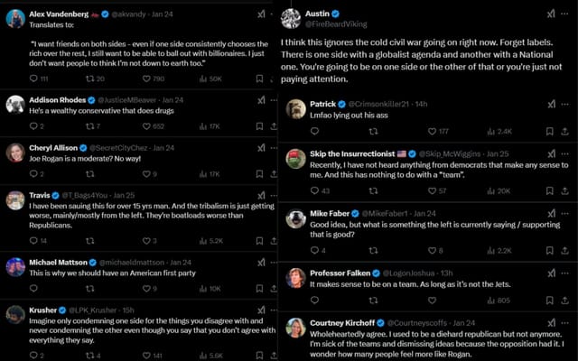
Task: Reply to Alex Vandenberg's tweet
Action: (x=33, y=79)
